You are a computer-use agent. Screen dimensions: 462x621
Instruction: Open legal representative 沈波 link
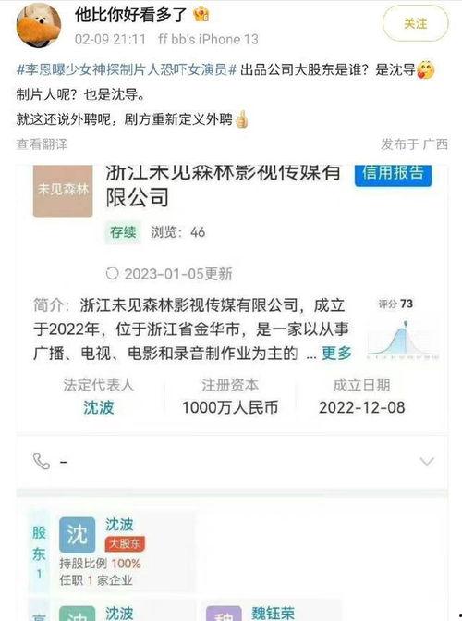[x=99, y=407]
